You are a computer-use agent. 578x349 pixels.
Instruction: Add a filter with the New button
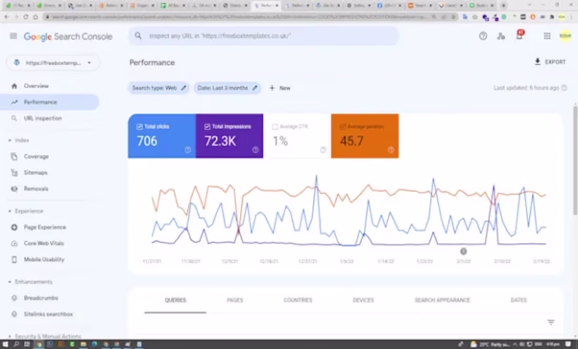click(280, 88)
